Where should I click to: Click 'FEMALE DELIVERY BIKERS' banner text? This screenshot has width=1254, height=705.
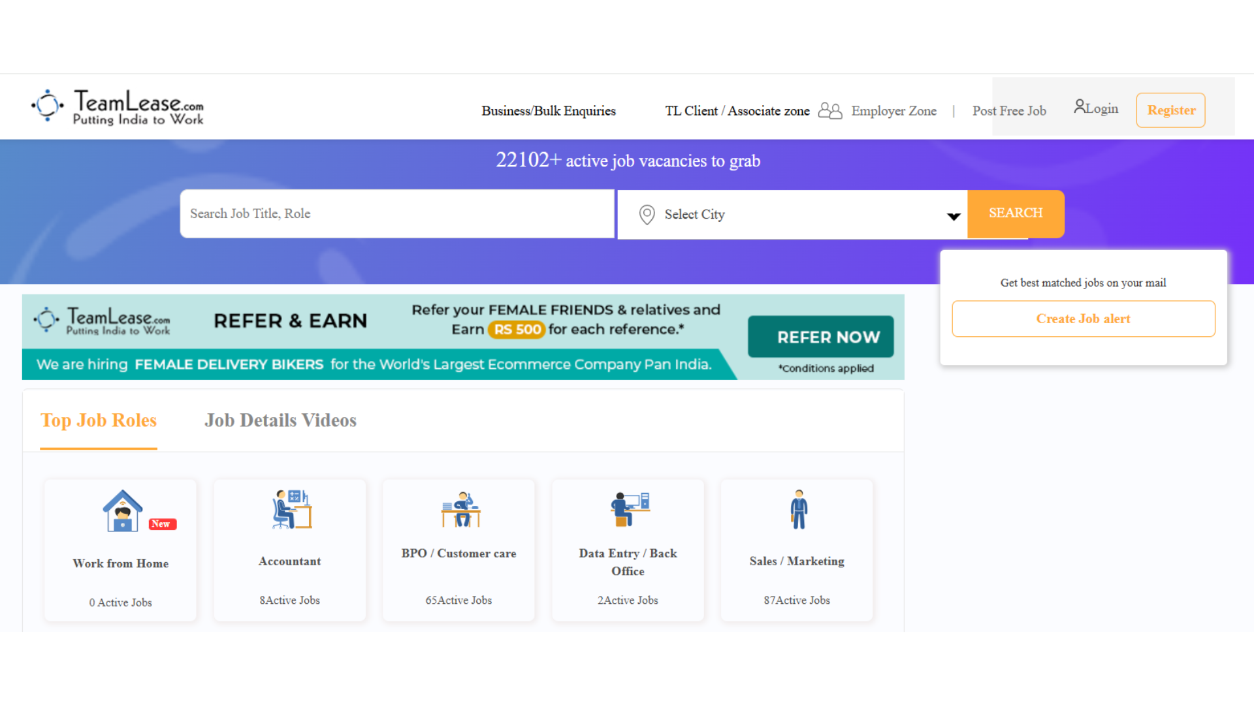pos(229,364)
